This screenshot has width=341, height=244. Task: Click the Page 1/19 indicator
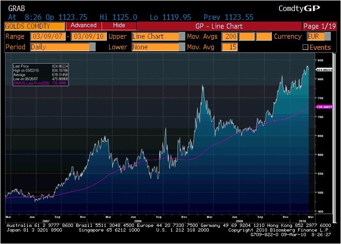pyautogui.click(x=319, y=26)
